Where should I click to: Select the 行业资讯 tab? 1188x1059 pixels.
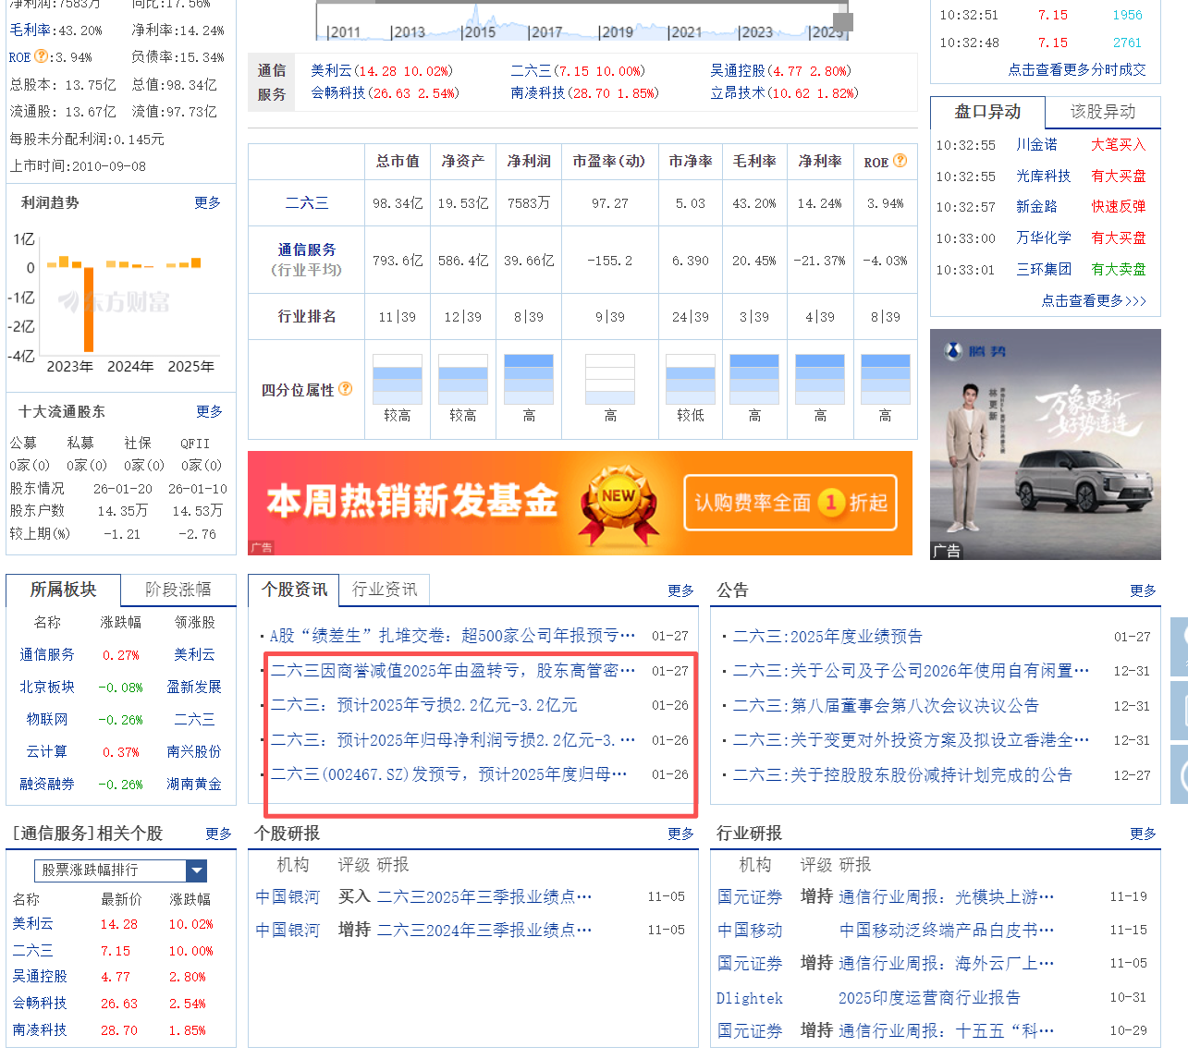(x=385, y=590)
